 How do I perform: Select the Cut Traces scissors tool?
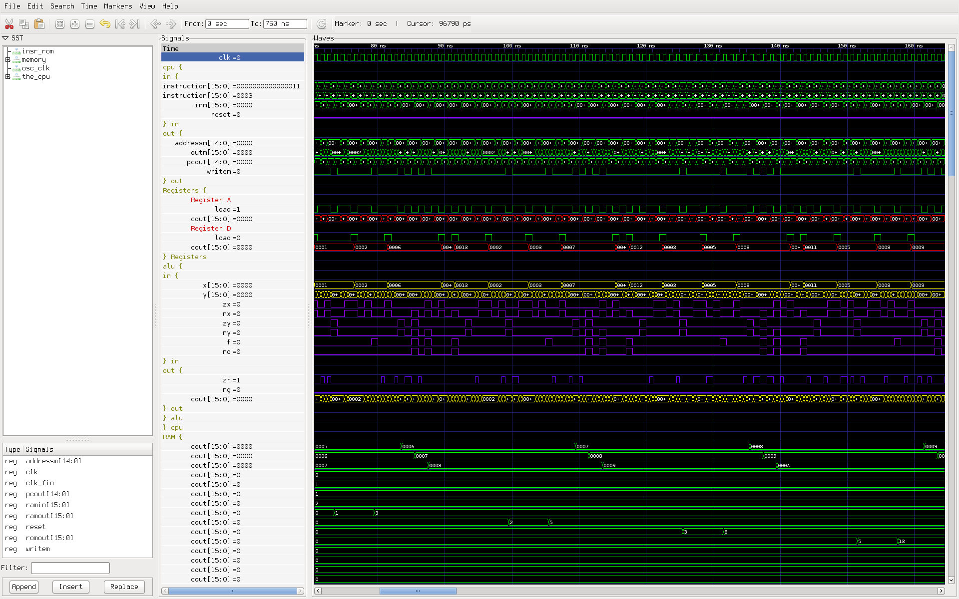pos(9,23)
